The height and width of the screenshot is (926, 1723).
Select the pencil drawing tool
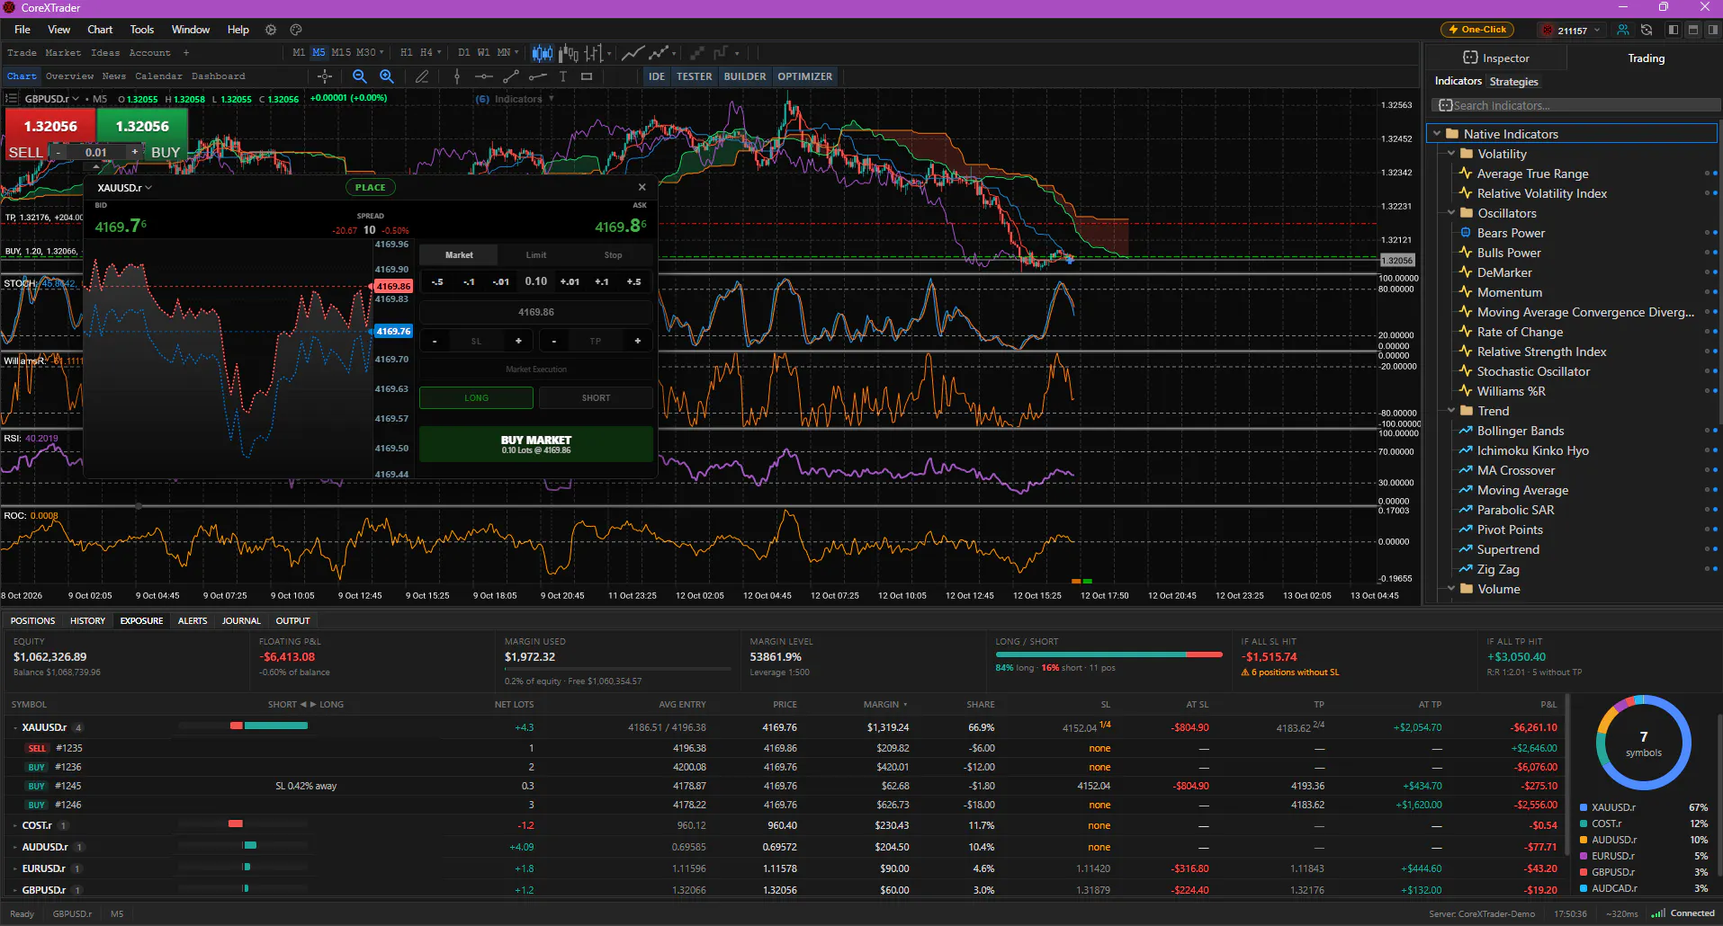422,76
